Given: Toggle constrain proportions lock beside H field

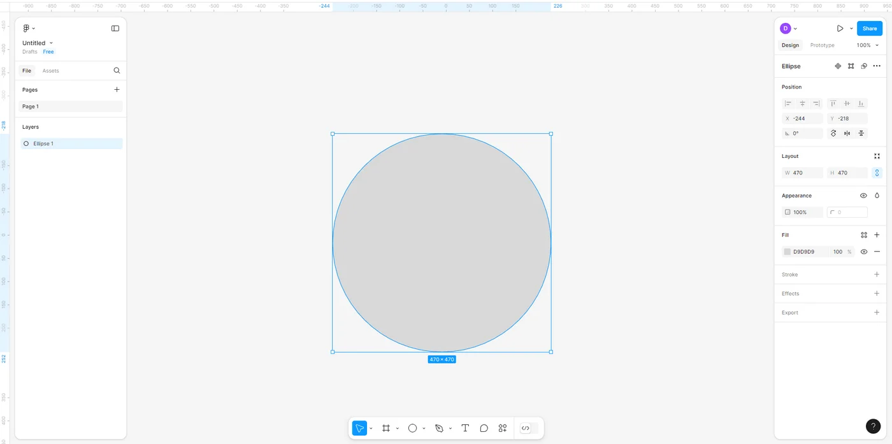Looking at the screenshot, I should point(877,173).
